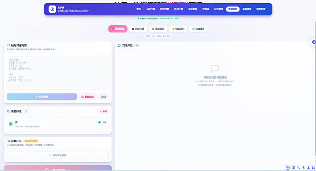This screenshot has width=316, height=171.
Task: Click the role annotation people icon
Action: pos(8,111)
